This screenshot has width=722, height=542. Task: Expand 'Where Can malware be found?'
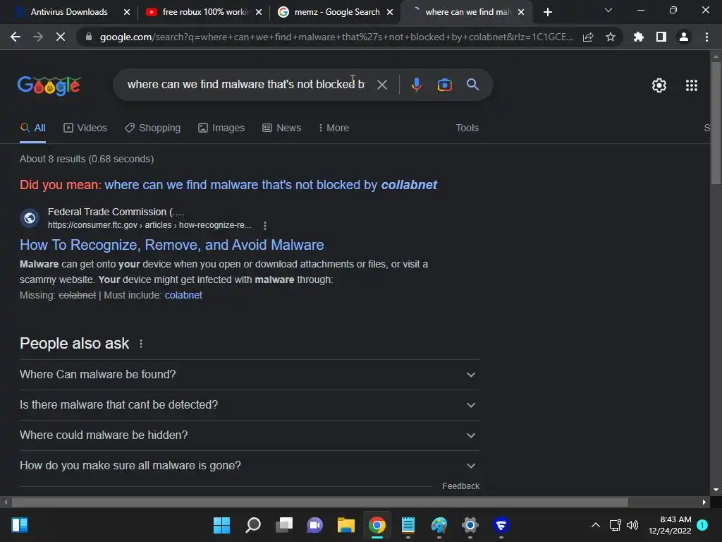coord(249,374)
